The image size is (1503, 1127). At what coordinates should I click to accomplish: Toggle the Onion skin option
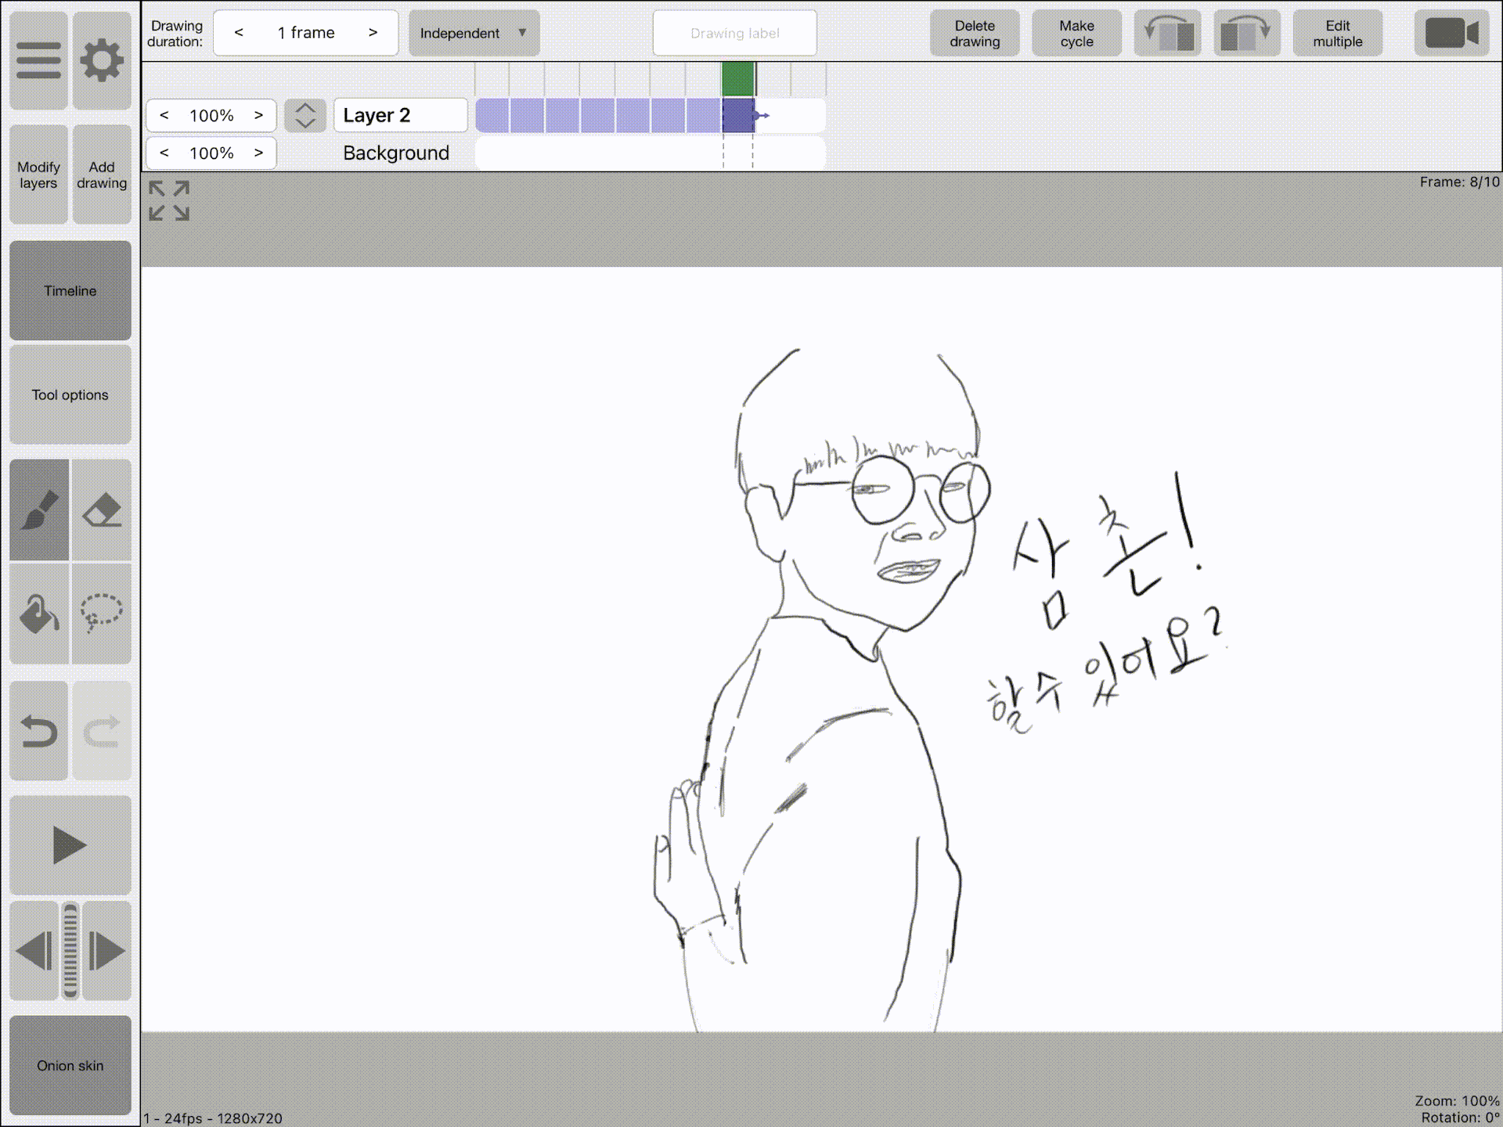tap(70, 1065)
